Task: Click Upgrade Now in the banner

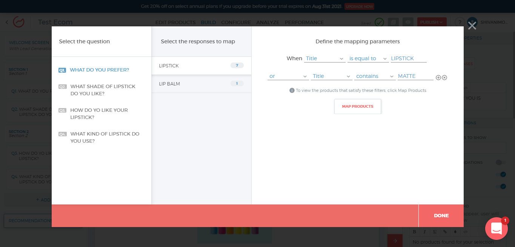Action: [359, 6]
